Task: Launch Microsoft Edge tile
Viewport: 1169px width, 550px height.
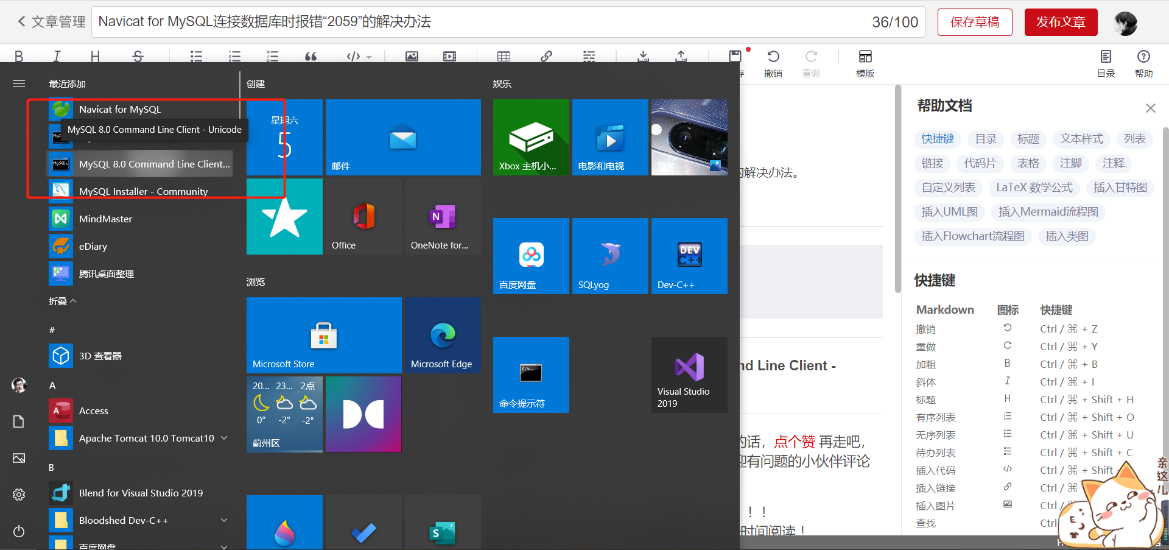Action: pos(443,335)
